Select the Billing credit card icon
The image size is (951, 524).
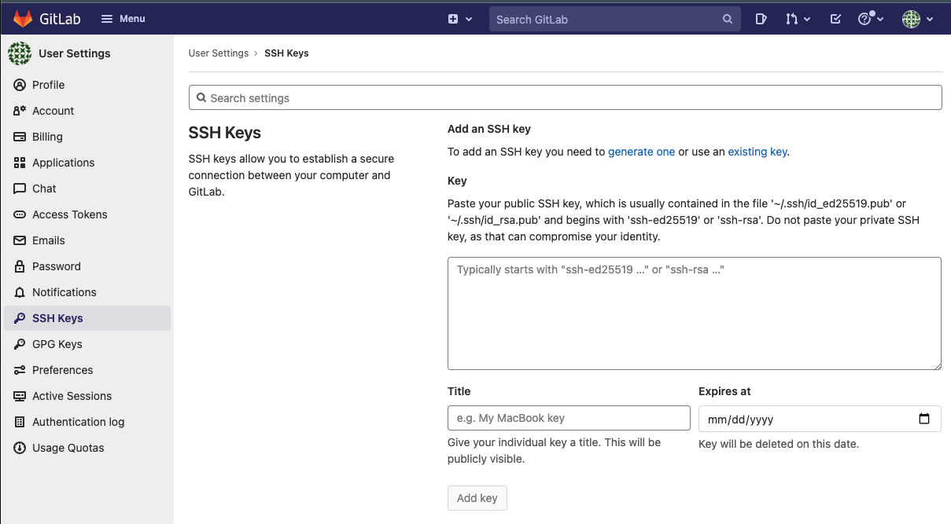point(20,137)
